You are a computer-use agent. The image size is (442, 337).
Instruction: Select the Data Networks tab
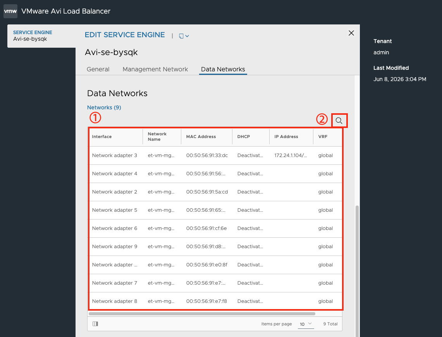(x=223, y=69)
